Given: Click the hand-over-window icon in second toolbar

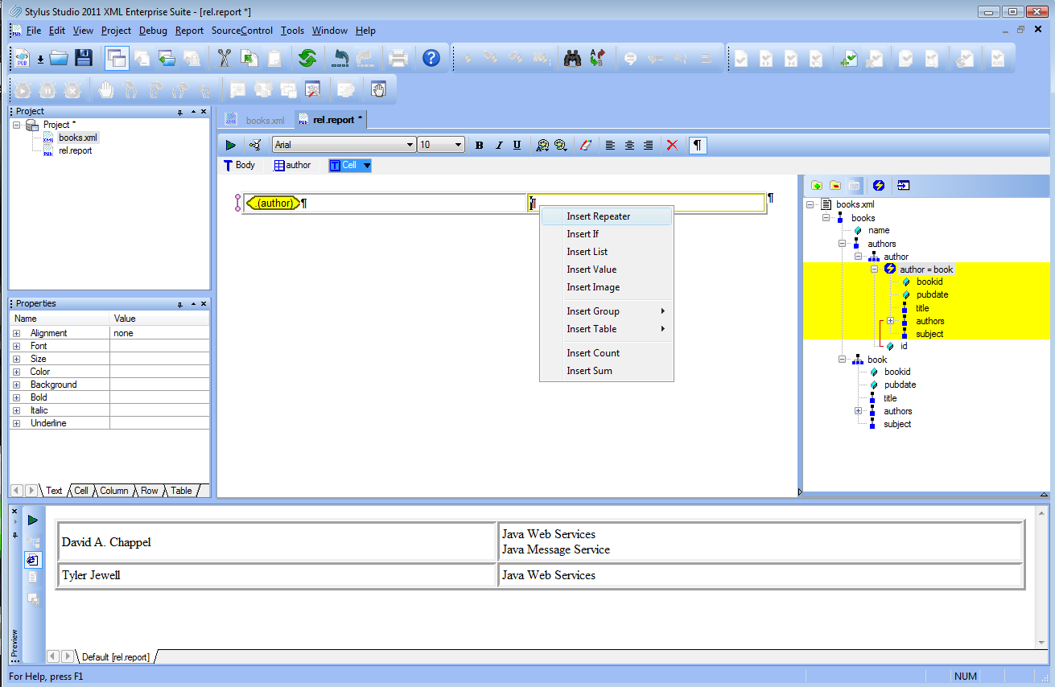Looking at the screenshot, I should [x=378, y=89].
